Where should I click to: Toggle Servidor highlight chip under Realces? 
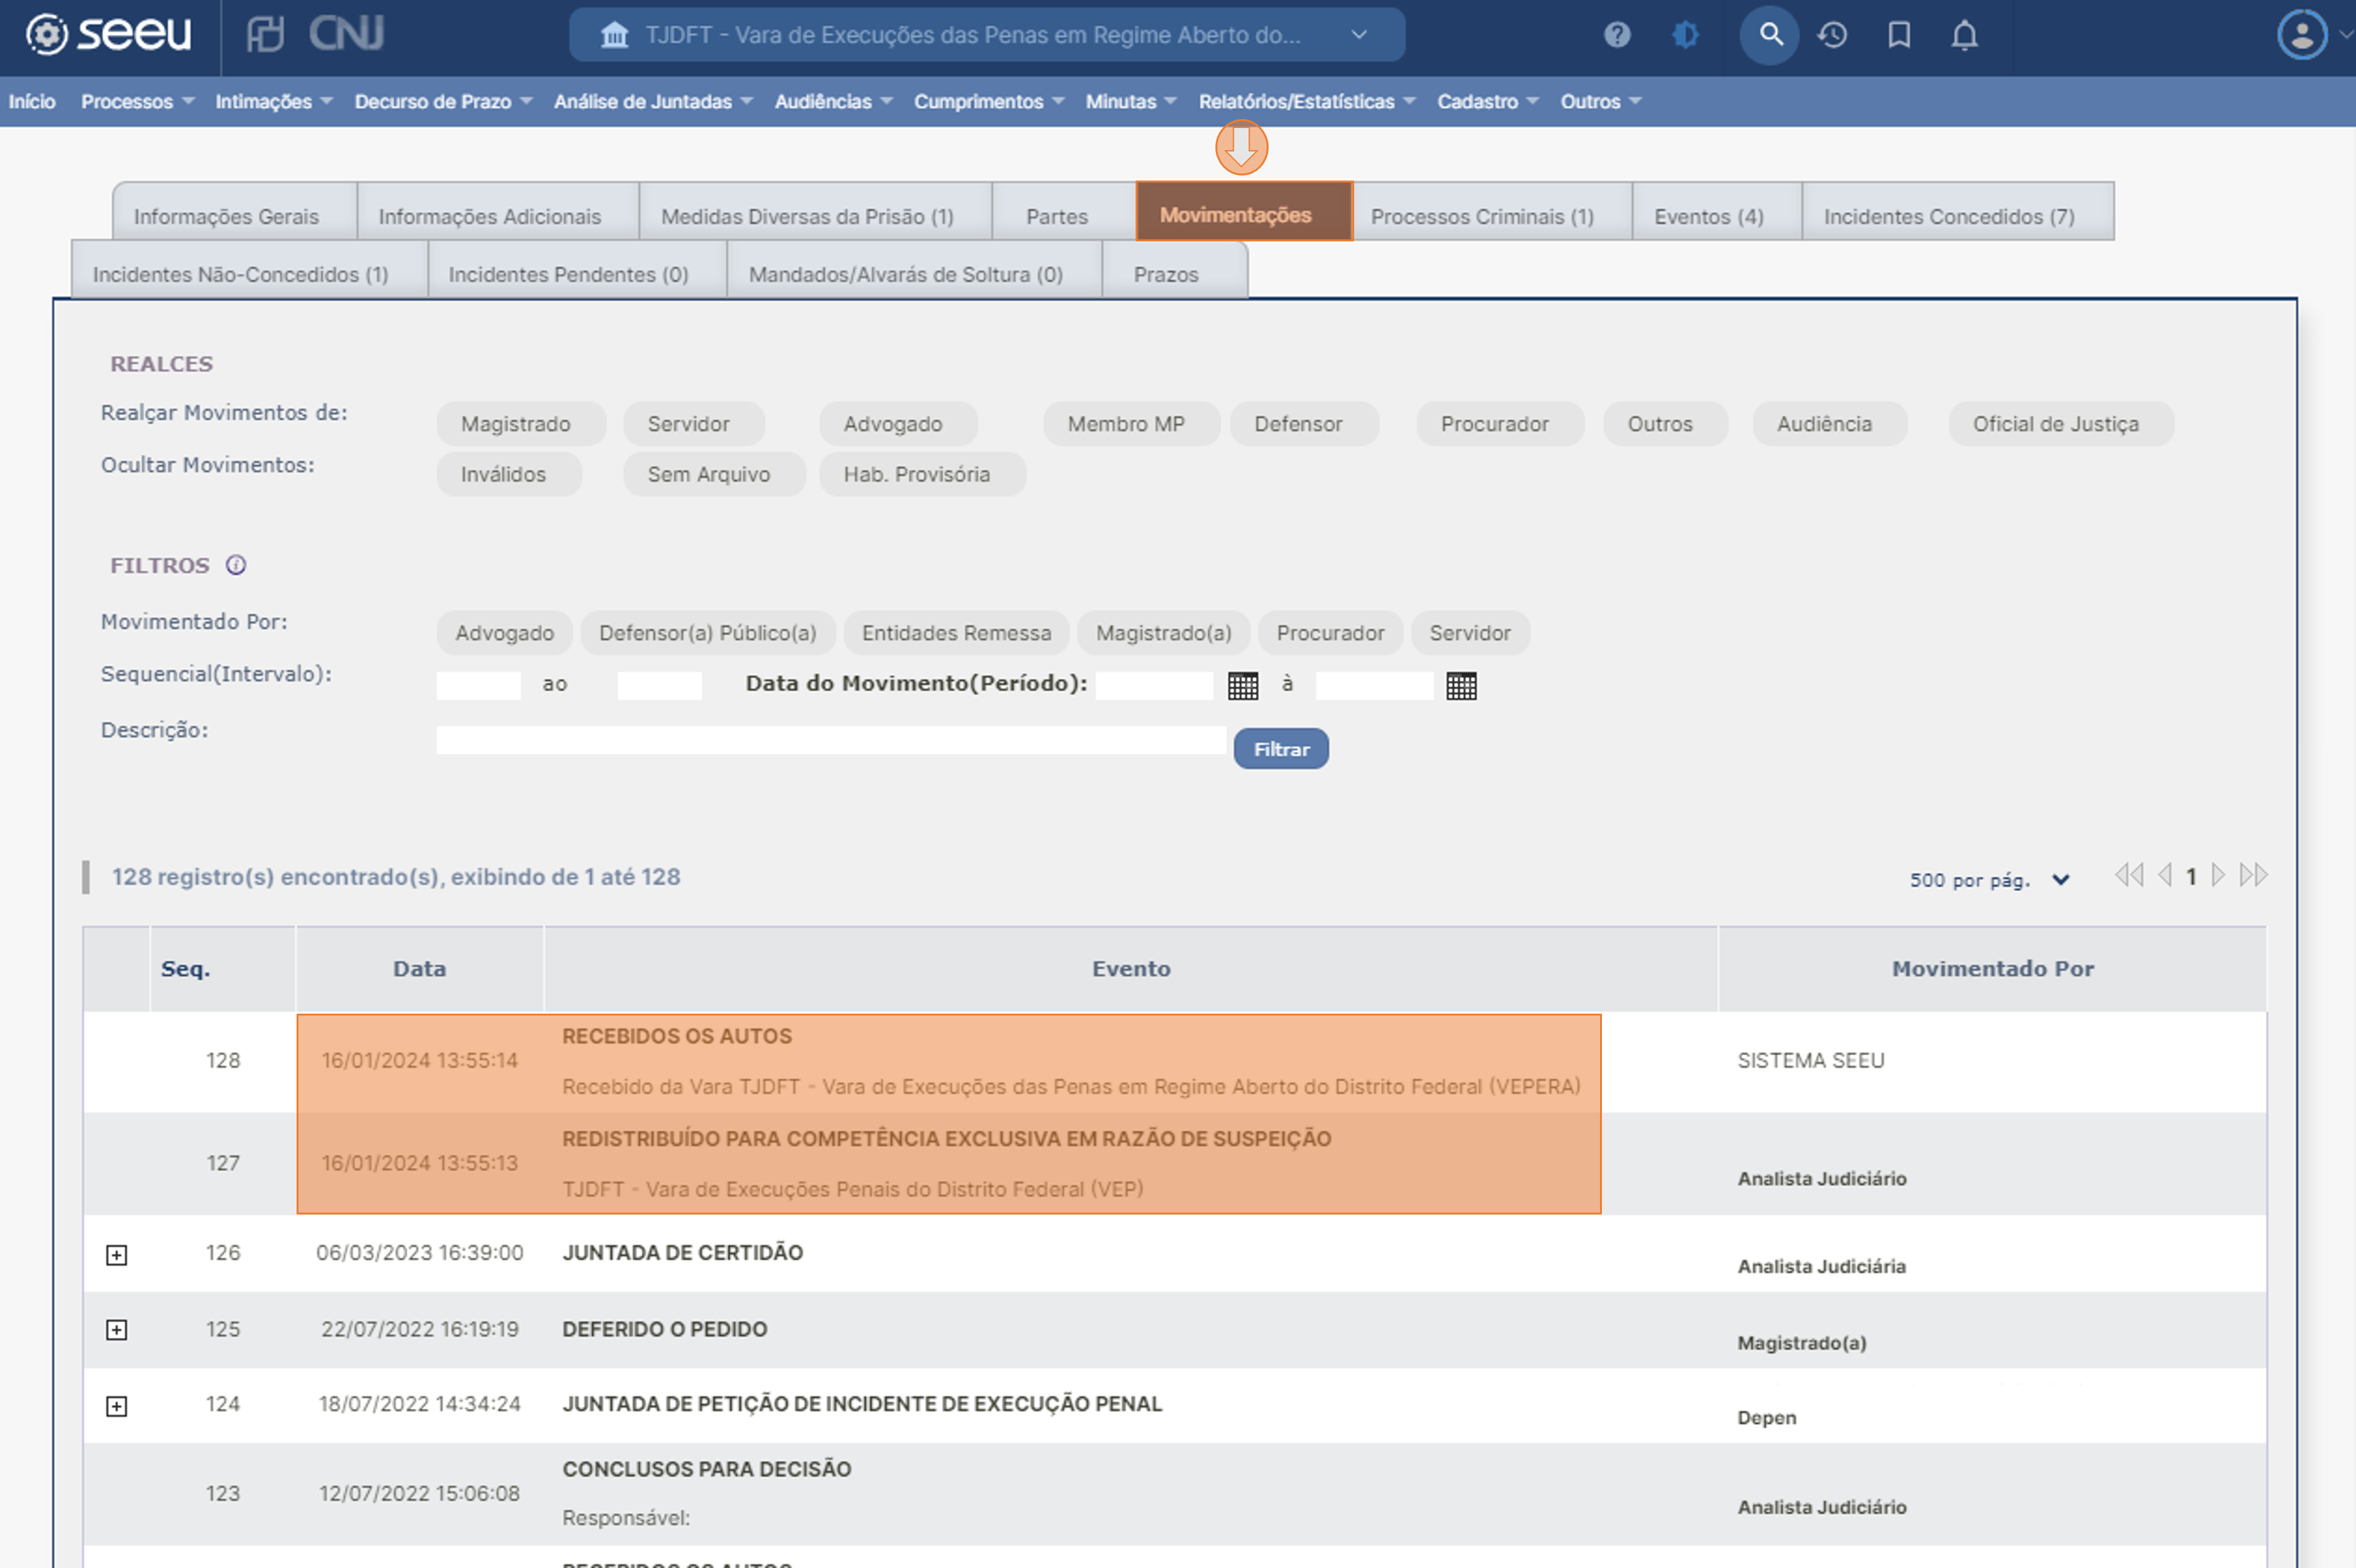[x=694, y=424]
